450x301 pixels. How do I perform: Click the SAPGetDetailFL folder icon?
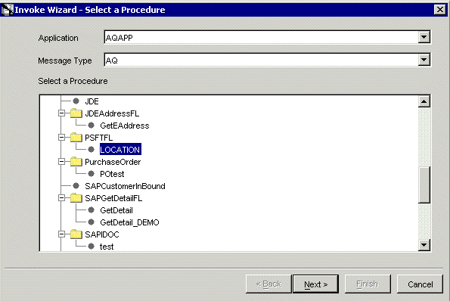point(76,198)
